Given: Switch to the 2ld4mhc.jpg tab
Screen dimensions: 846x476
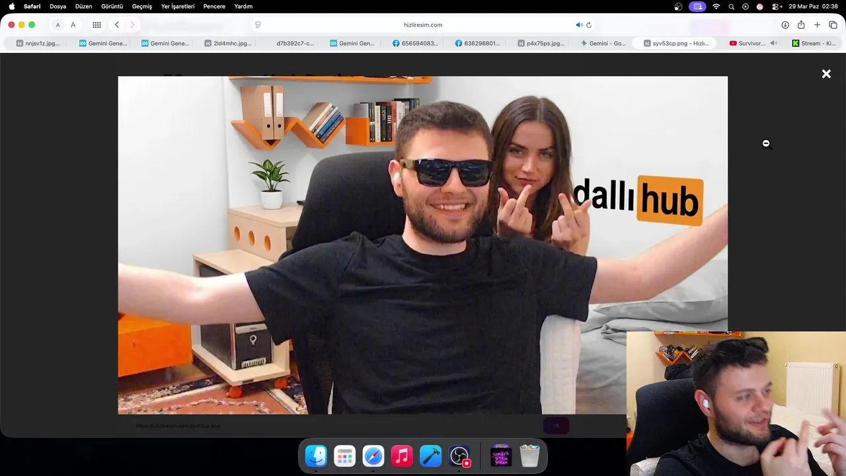Looking at the screenshot, I should pyautogui.click(x=227, y=44).
